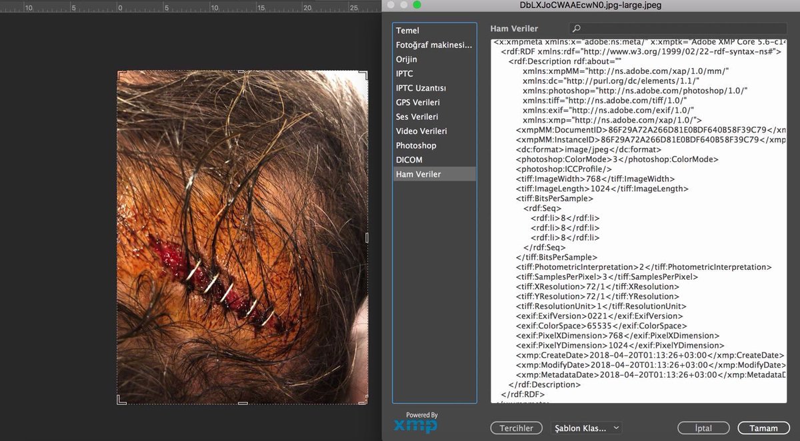Click the top-right crop corner handle
Image resolution: width=800 pixels, height=441 pixels.
pyautogui.click(x=363, y=75)
